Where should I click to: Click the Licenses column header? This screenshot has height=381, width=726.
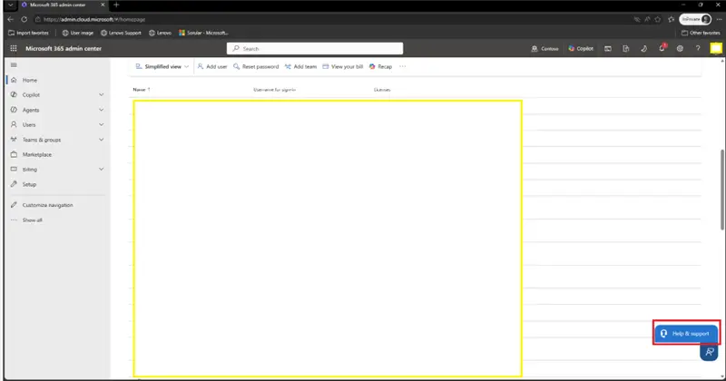(x=382, y=90)
